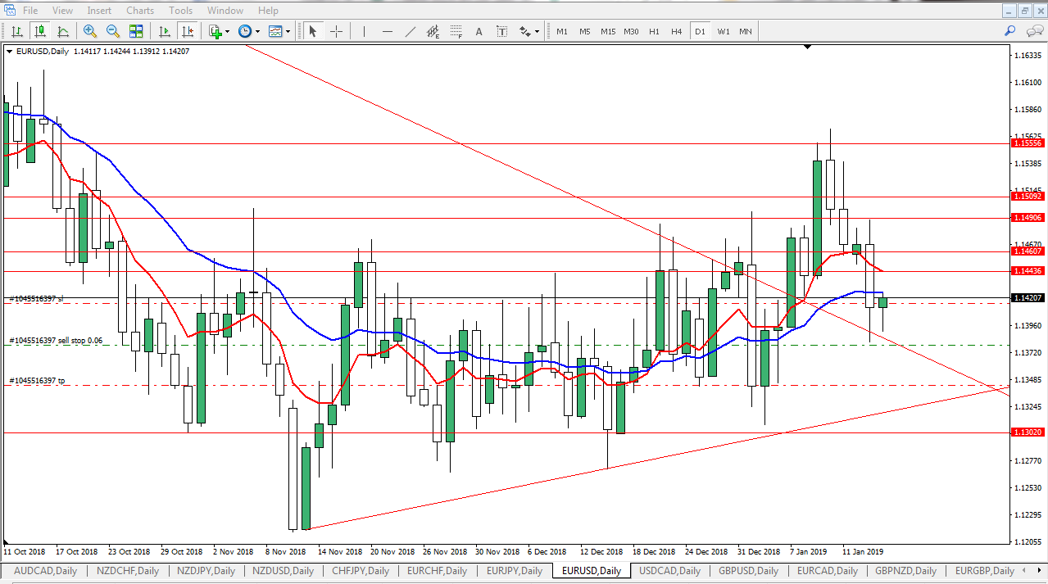Tile chart windows icon
Screen dimensions: 1048x584
pos(136,31)
